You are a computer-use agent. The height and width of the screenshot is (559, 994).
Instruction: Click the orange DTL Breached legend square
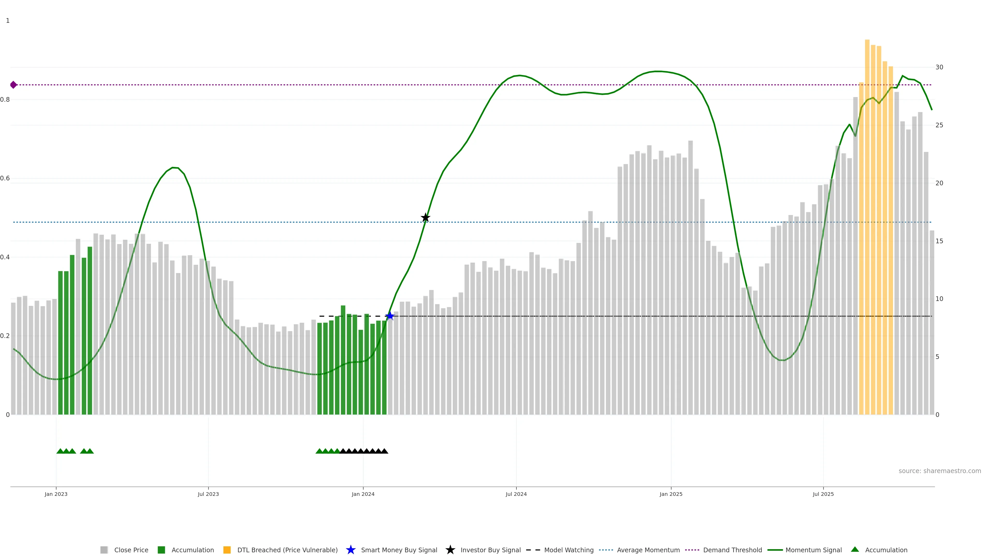pyautogui.click(x=227, y=550)
